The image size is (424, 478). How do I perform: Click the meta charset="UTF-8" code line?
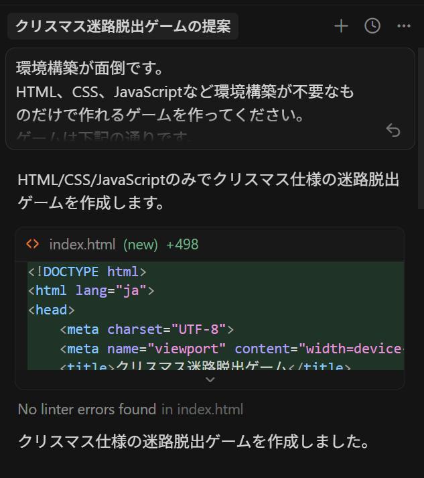(147, 330)
